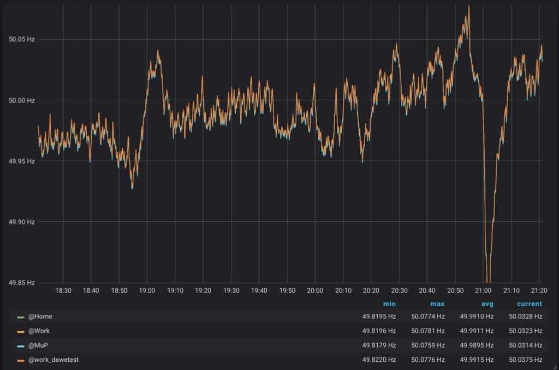Click the 21:00 time axis label
The height and width of the screenshot is (370, 559).
click(x=483, y=291)
